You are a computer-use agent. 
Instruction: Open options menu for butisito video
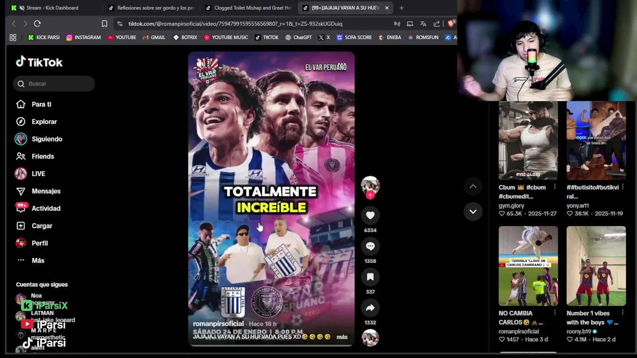point(623,187)
